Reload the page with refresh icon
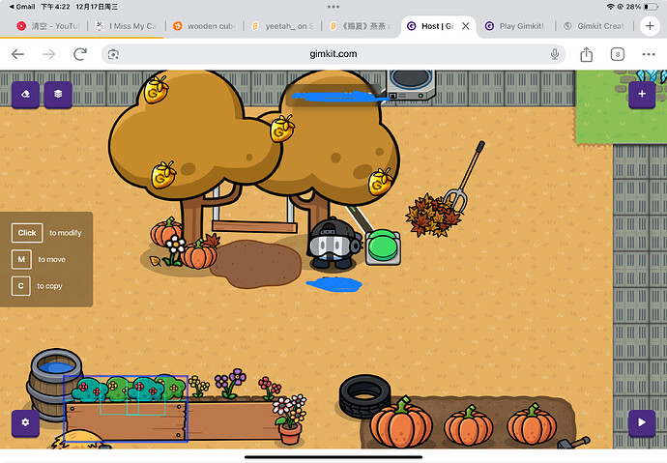 point(79,54)
